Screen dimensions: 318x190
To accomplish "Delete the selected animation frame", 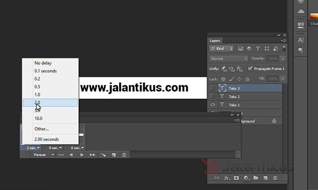I will 124,155.
